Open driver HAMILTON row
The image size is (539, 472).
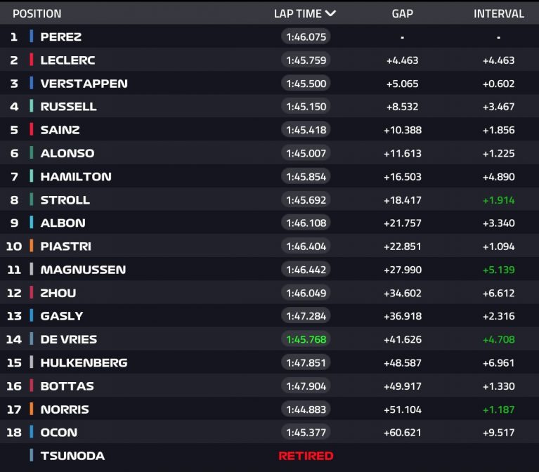click(x=270, y=176)
